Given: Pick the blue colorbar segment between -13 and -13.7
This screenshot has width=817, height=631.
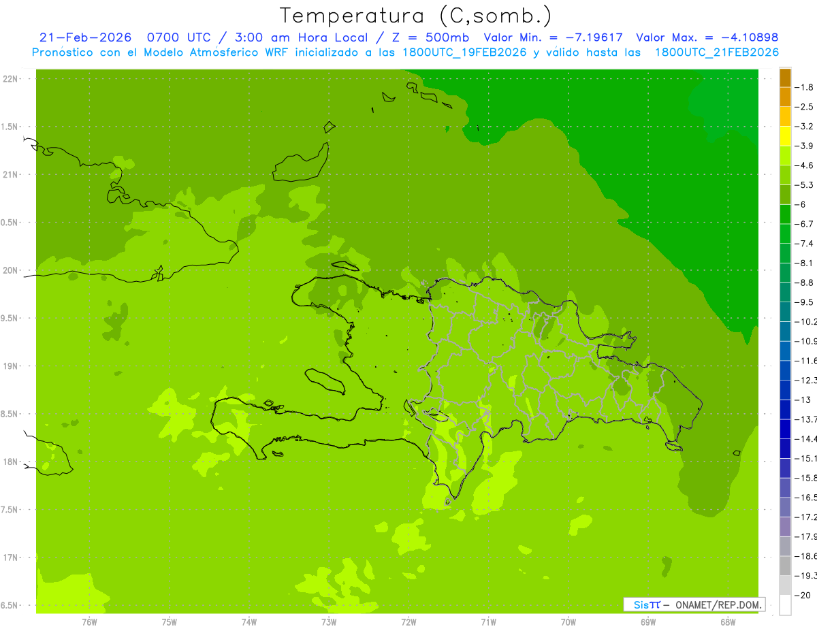Looking at the screenshot, I should [x=785, y=410].
